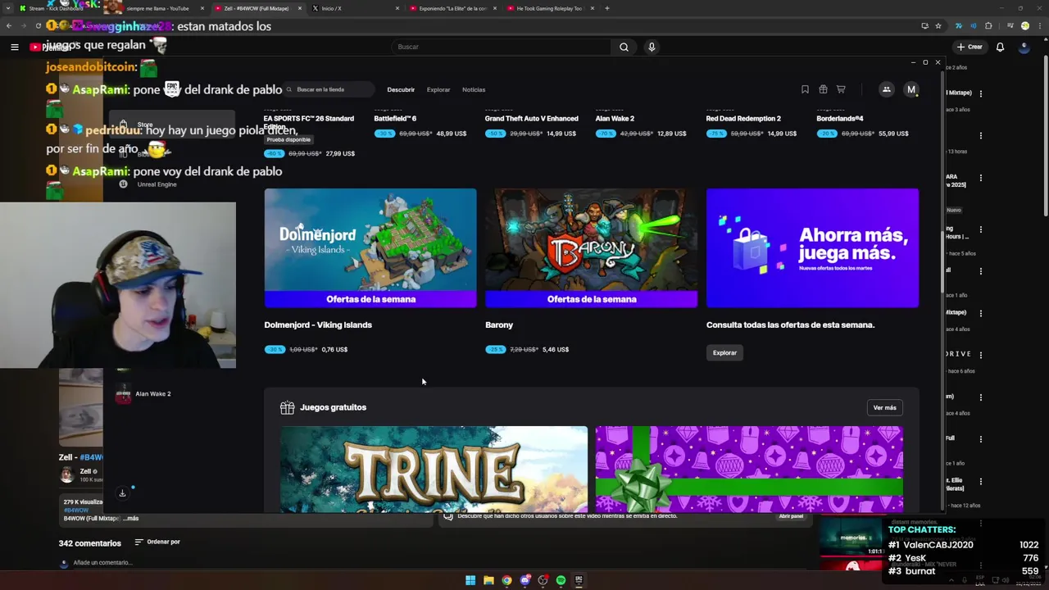Open Chrome extensions puzzle icon
1049x590 pixels.
click(988, 25)
